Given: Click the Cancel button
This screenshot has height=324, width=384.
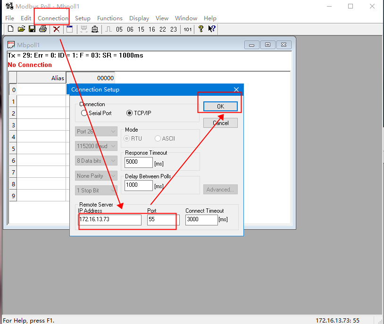Looking at the screenshot, I should [x=220, y=123].
